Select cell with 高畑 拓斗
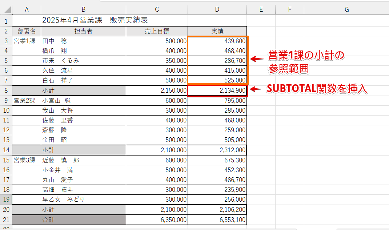This screenshot has width=389, height=230. pos(83,190)
